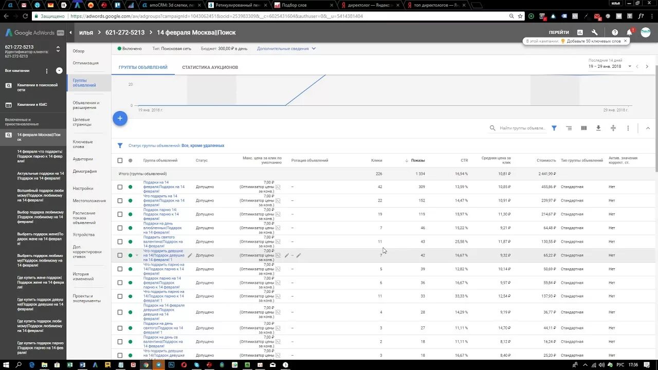Tick checkbox for 'Подарить святого валентина' row
658x370 pixels.
point(120,242)
